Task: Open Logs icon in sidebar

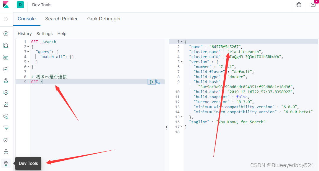Action: coord(6,116)
